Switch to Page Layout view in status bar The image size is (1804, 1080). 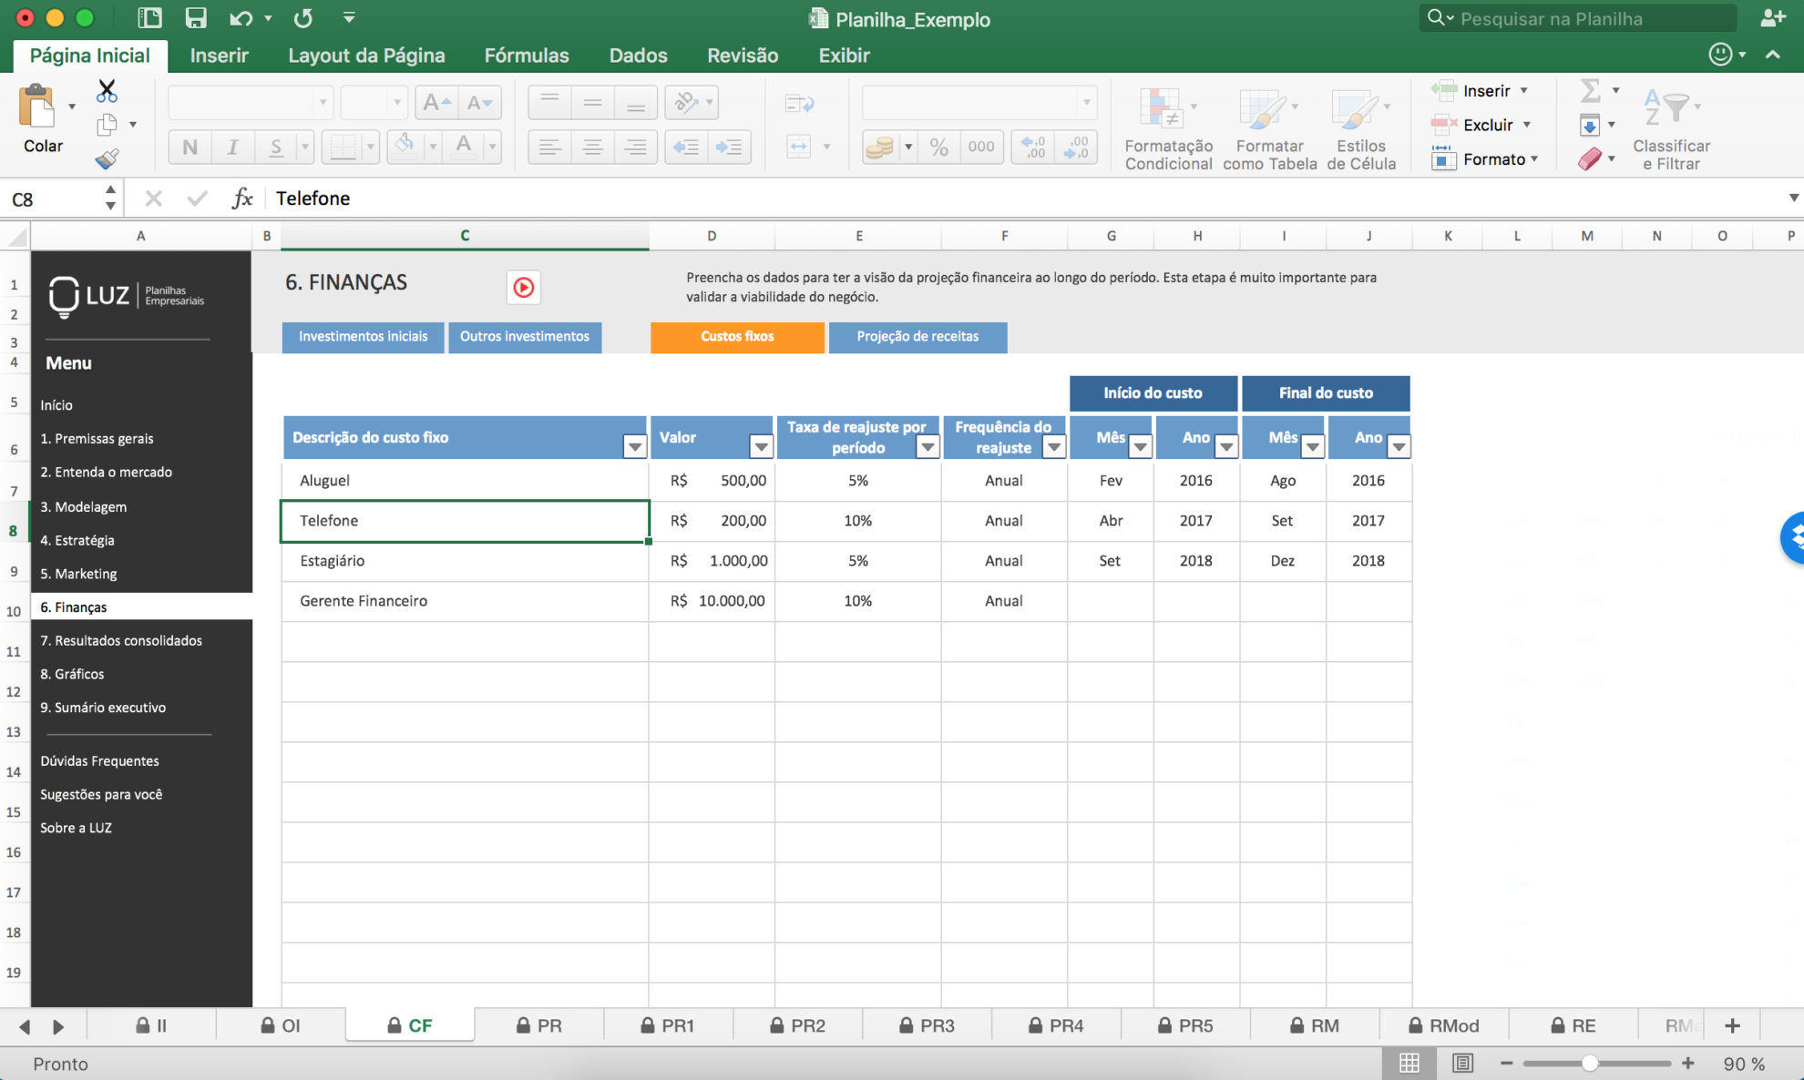(1462, 1063)
